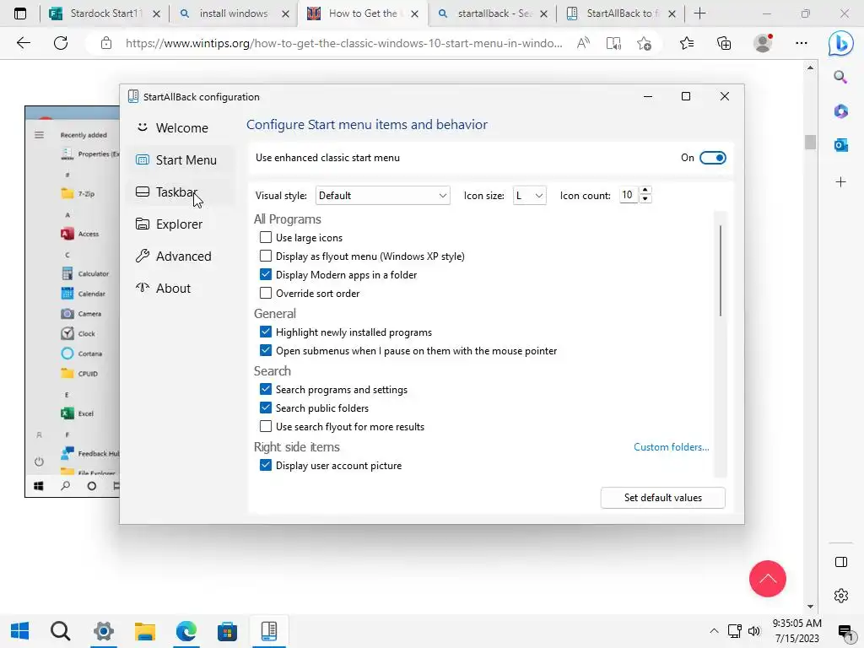Viewport: 864px width, 648px height.
Task: Open Advanced settings section
Action: (x=174, y=256)
